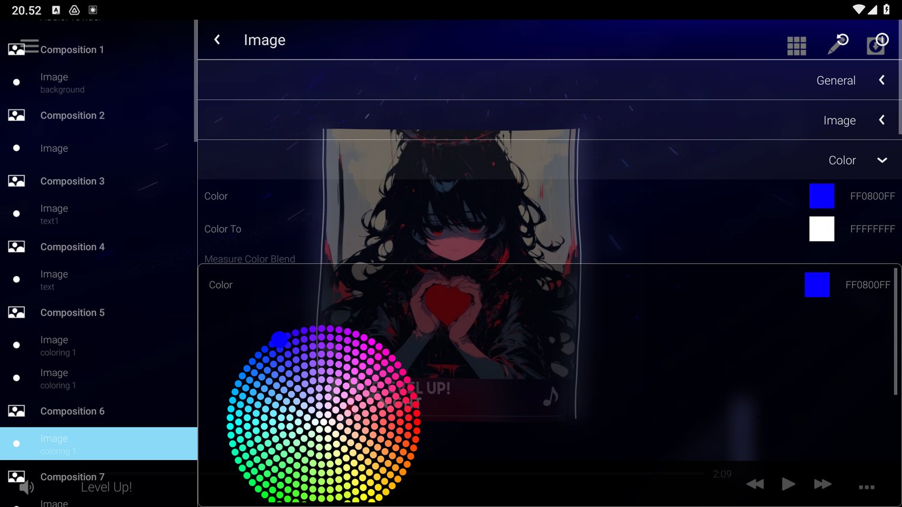Go back using the header arrow
The height and width of the screenshot is (507, 902).
pyautogui.click(x=217, y=40)
